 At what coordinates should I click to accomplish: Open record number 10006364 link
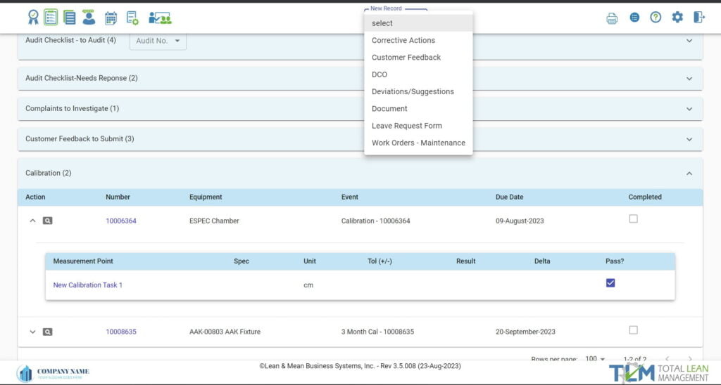[x=121, y=221]
